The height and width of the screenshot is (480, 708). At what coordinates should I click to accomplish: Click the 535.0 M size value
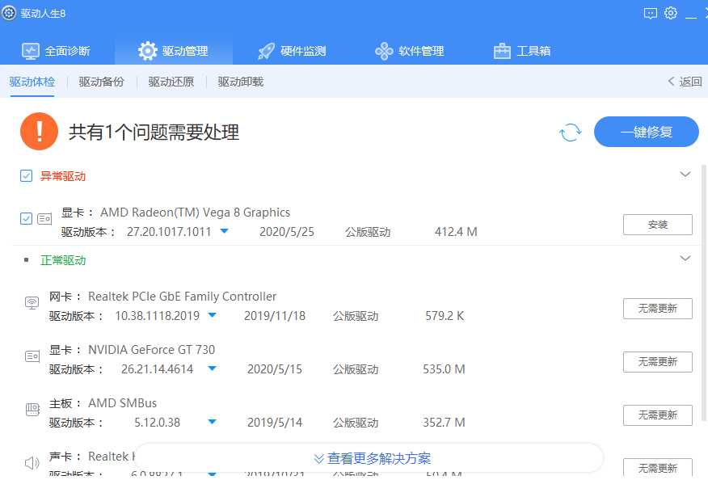(444, 369)
